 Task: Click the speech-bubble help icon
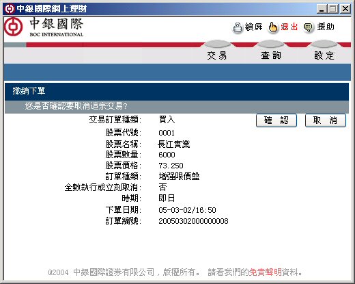(308, 27)
